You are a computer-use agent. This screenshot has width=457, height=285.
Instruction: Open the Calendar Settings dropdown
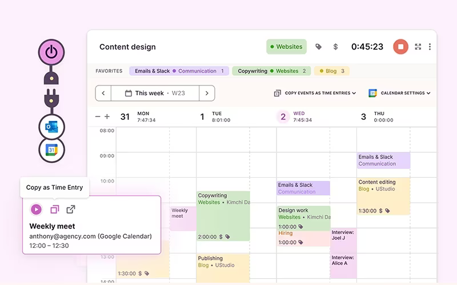(x=399, y=93)
